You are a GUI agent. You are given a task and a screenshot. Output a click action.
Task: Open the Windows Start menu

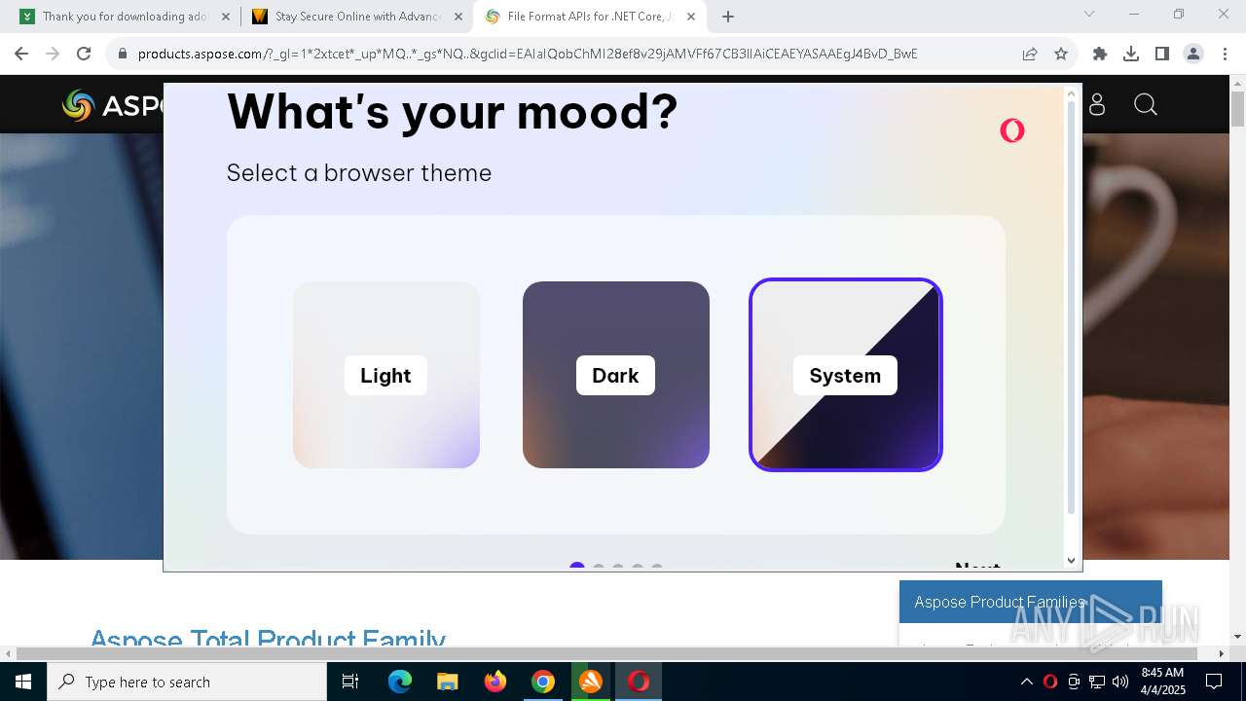coord(23,682)
